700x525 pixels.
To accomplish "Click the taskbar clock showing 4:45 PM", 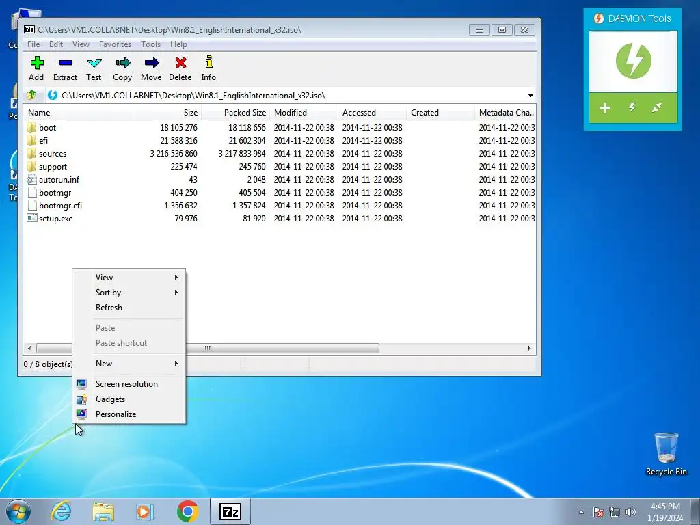I will coord(665,512).
